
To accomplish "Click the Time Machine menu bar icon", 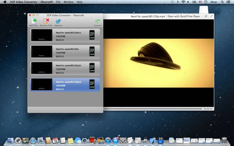I will [x=172, y=2].
